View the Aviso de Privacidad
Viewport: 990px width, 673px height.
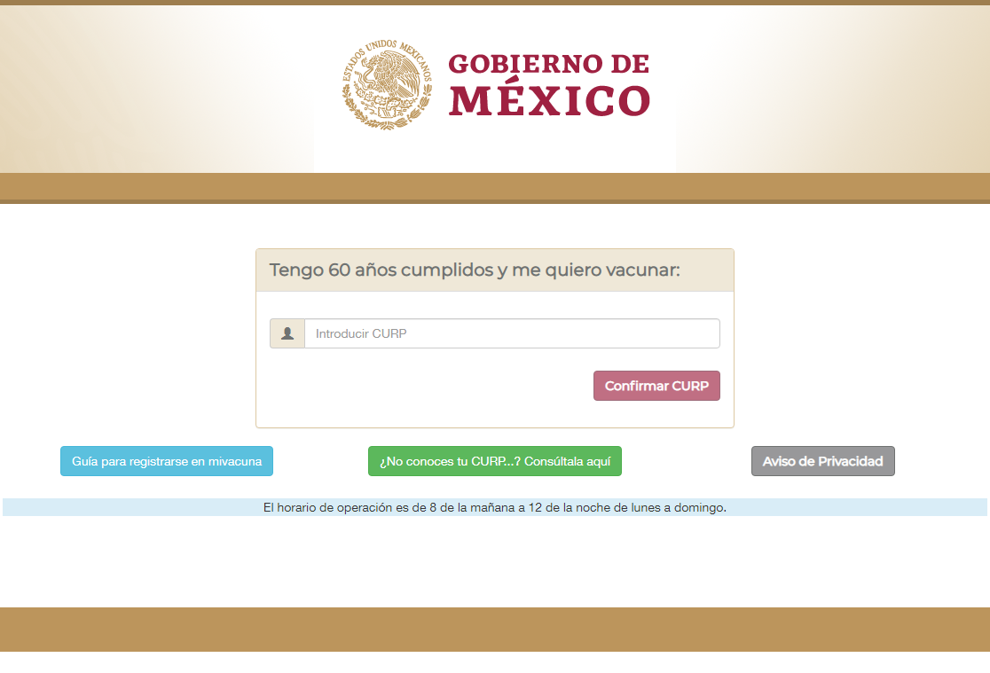pyautogui.click(x=822, y=461)
